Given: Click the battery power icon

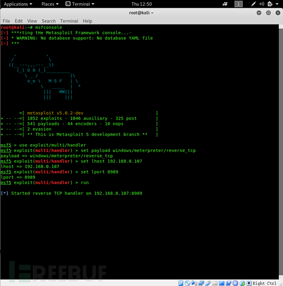Looking at the screenshot, I should pyautogui.click(x=270, y=4).
